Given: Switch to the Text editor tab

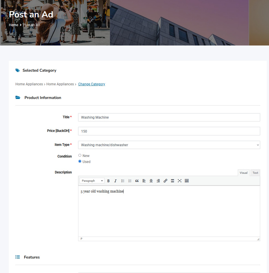Looking at the screenshot, I should (x=255, y=173).
